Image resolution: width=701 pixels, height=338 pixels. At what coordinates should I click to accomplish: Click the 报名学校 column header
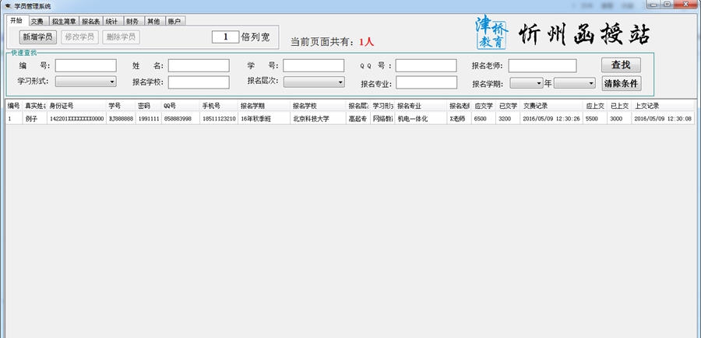[318, 106]
